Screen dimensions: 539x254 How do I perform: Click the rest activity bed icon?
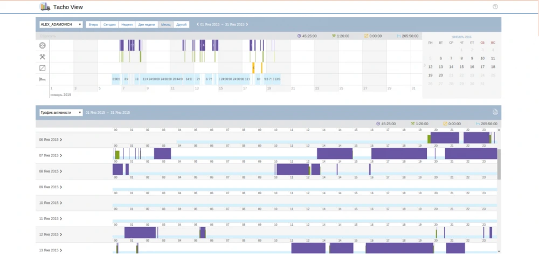43,79
